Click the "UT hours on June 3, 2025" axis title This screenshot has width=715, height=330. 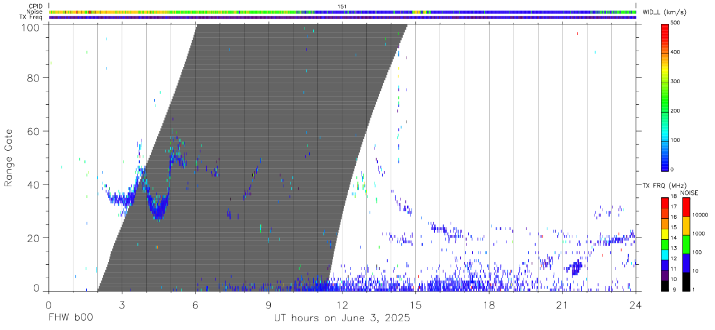click(x=342, y=318)
